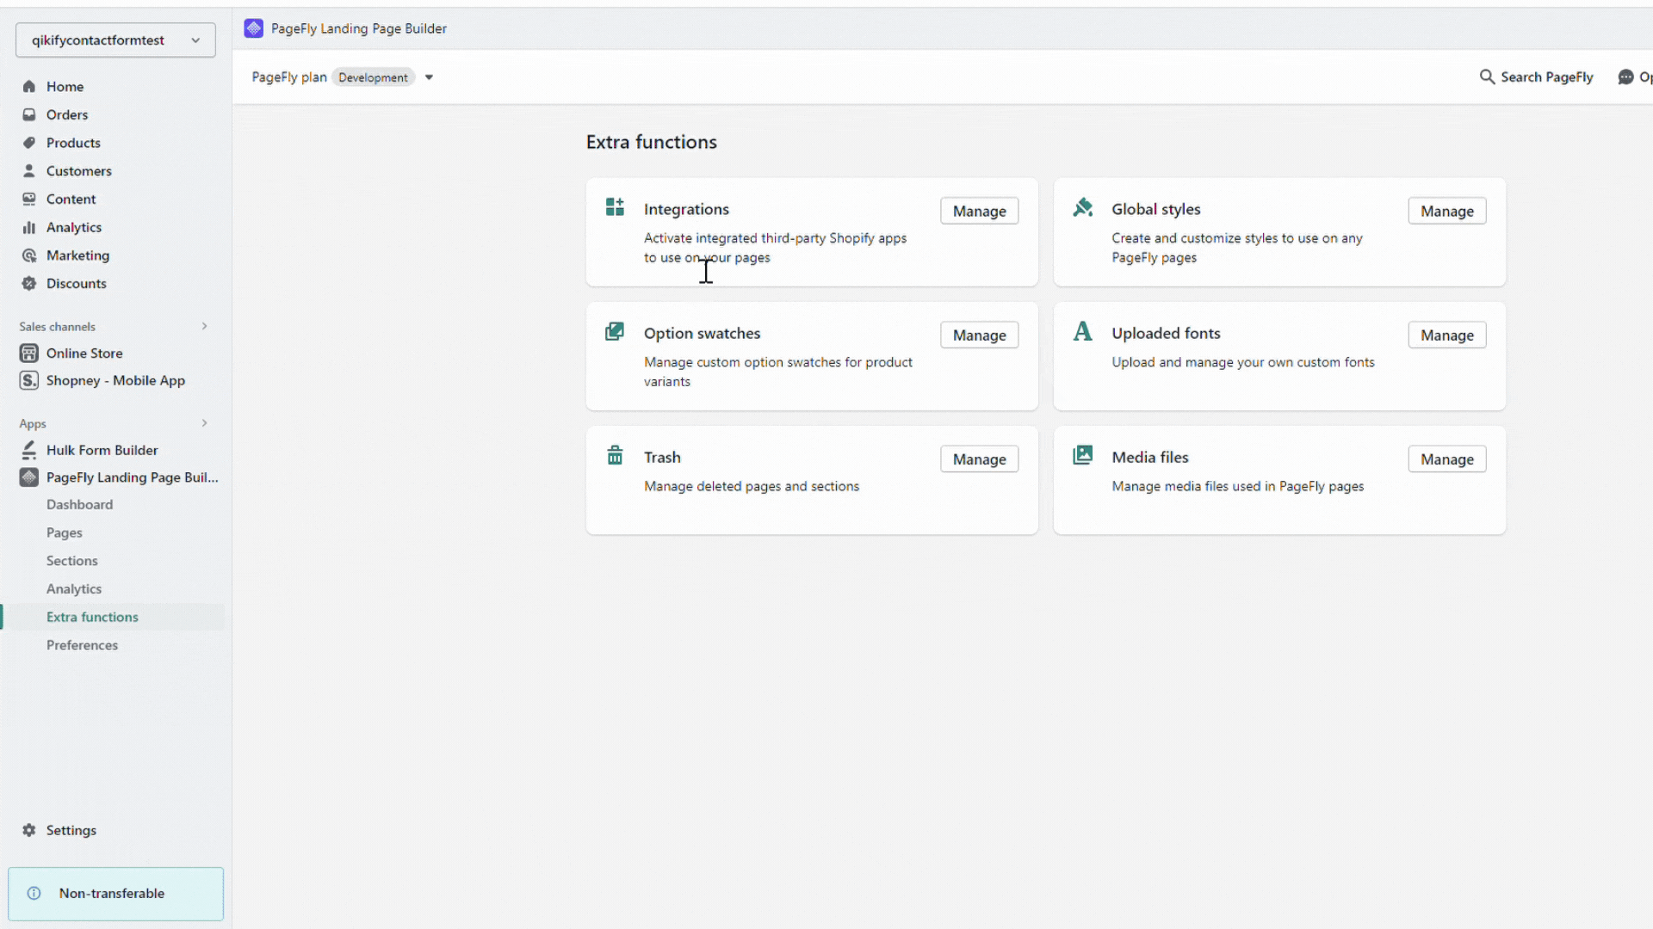
Task: Click the 'Integrations' card title
Action: tap(686, 210)
